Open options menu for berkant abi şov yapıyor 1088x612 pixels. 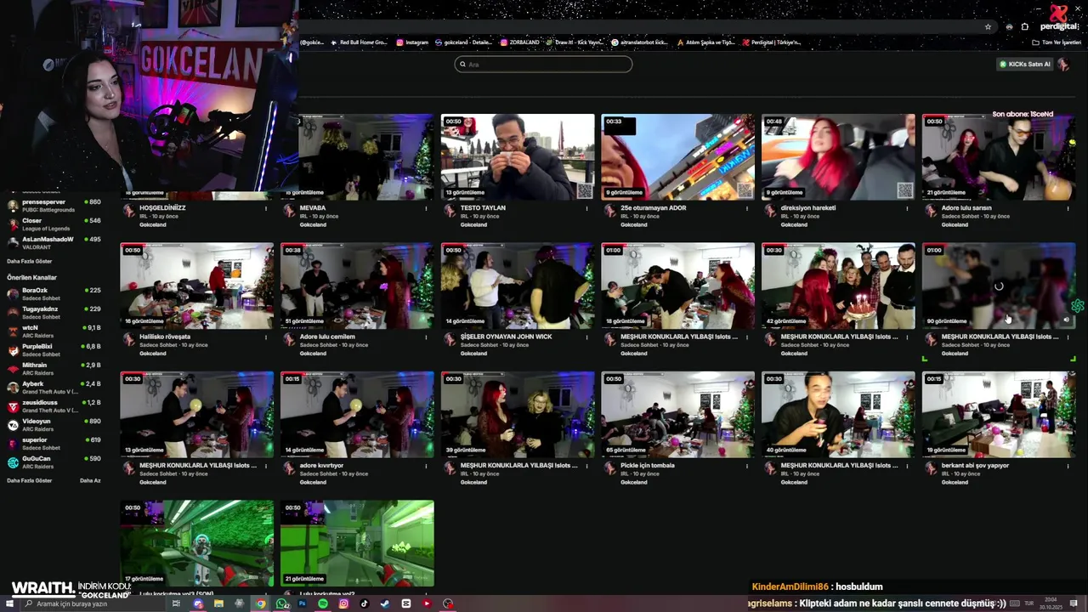(x=1068, y=466)
